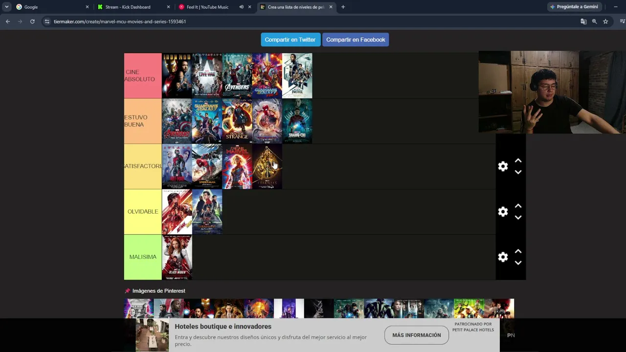Open settings gear for the Olvidable tier

click(x=503, y=212)
